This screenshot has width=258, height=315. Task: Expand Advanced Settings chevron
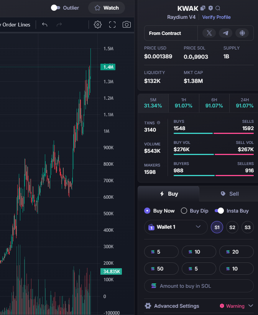coord(251,306)
